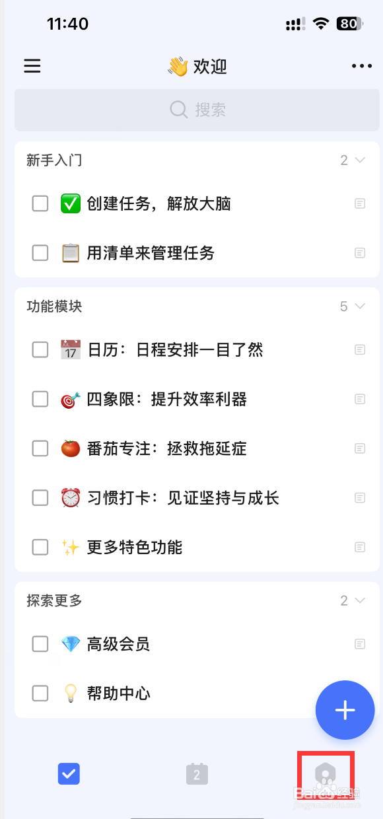
Task: Collapse the 新手入门 section
Action: pyautogui.click(x=360, y=160)
